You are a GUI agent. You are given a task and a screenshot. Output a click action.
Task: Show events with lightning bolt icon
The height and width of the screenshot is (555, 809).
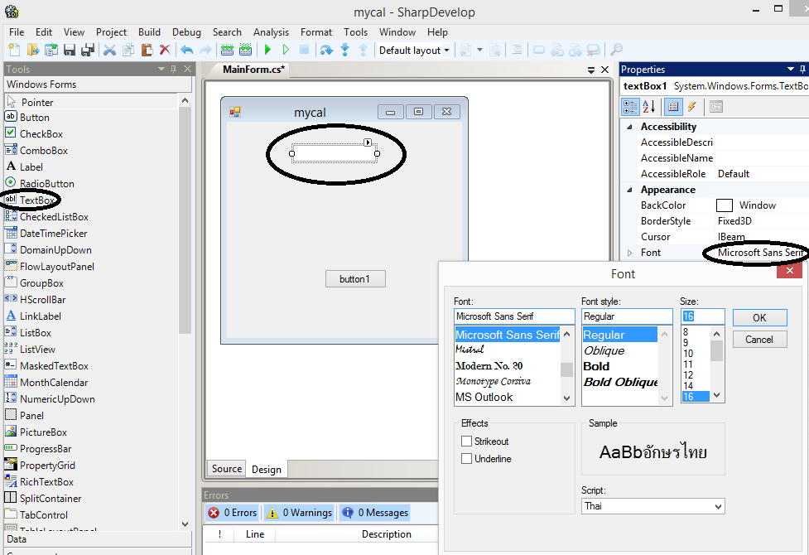point(691,107)
